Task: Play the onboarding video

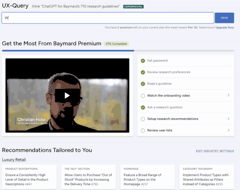Action: point(67,96)
